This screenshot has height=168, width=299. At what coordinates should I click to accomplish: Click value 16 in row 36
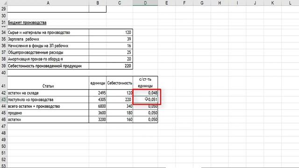pyautogui.click(x=120, y=46)
